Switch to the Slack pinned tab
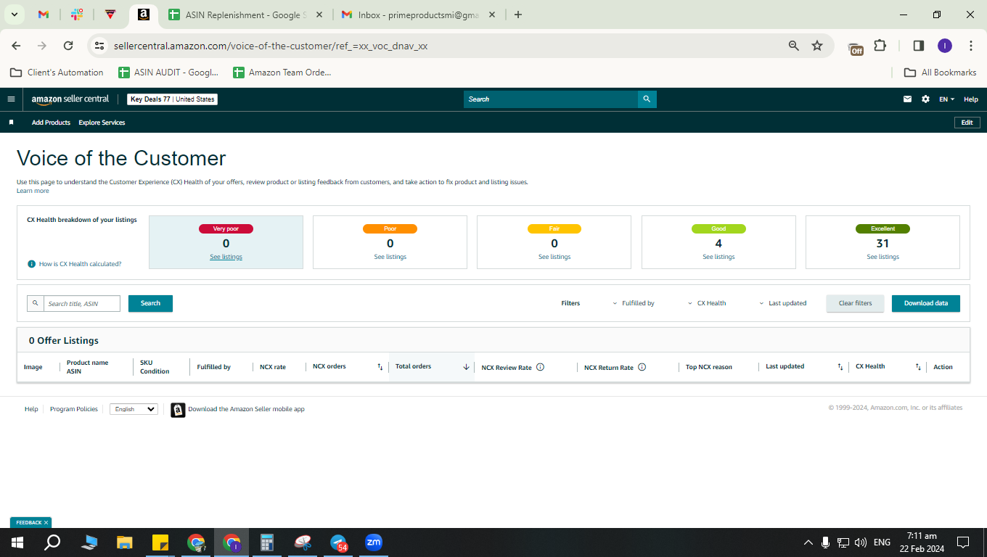The image size is (987, 557). pos(77,15)
